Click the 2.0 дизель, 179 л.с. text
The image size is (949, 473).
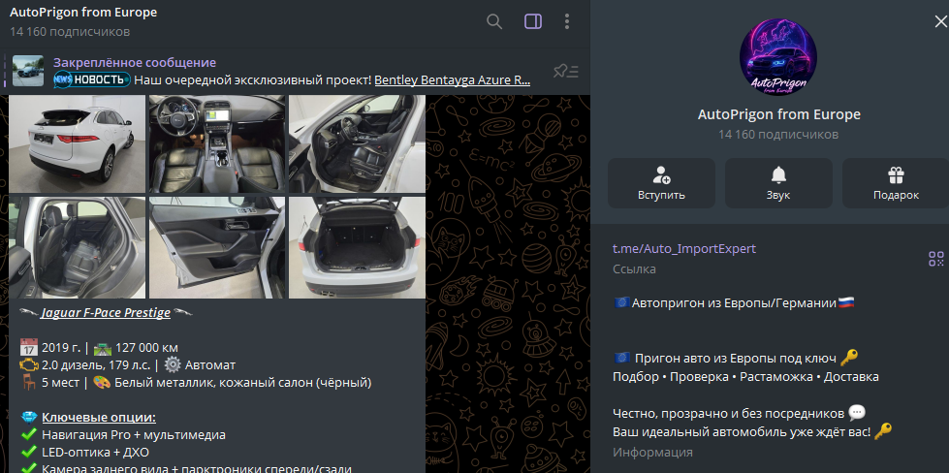click(97, 365)
